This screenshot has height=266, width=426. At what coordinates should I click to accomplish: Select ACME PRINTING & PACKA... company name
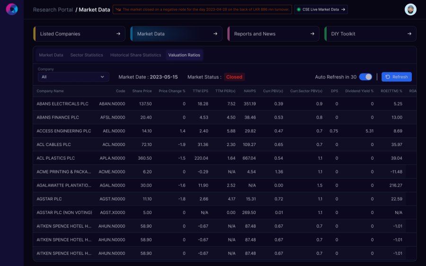64,172
